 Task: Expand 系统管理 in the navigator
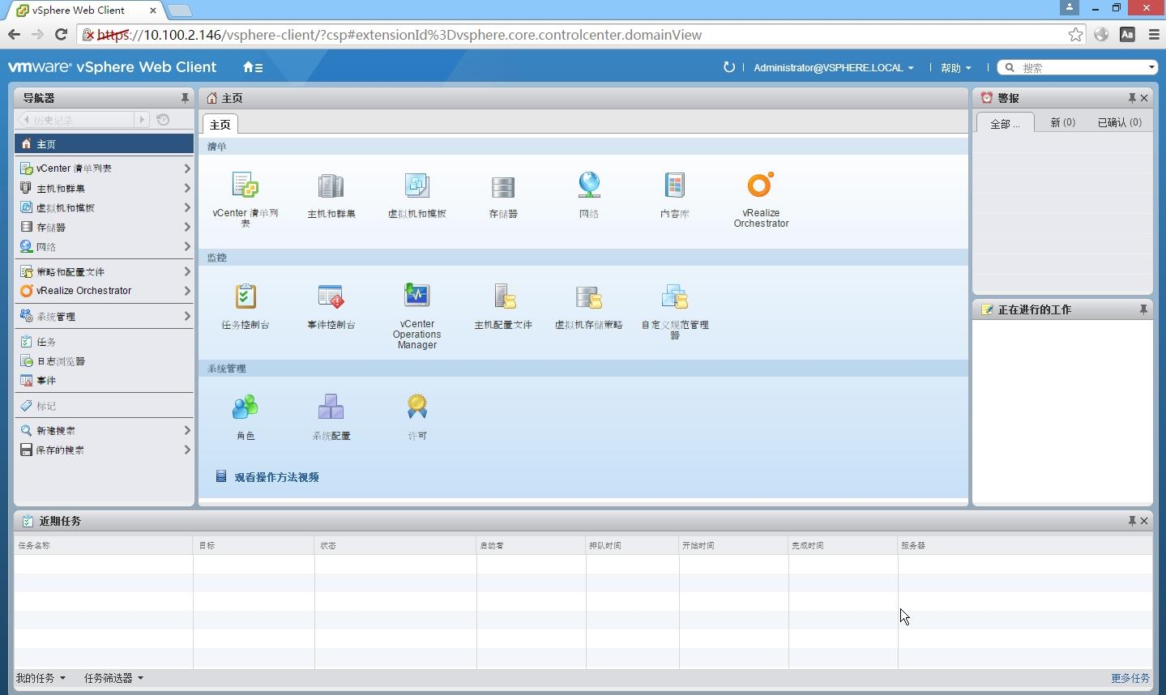tap(187, 316)
